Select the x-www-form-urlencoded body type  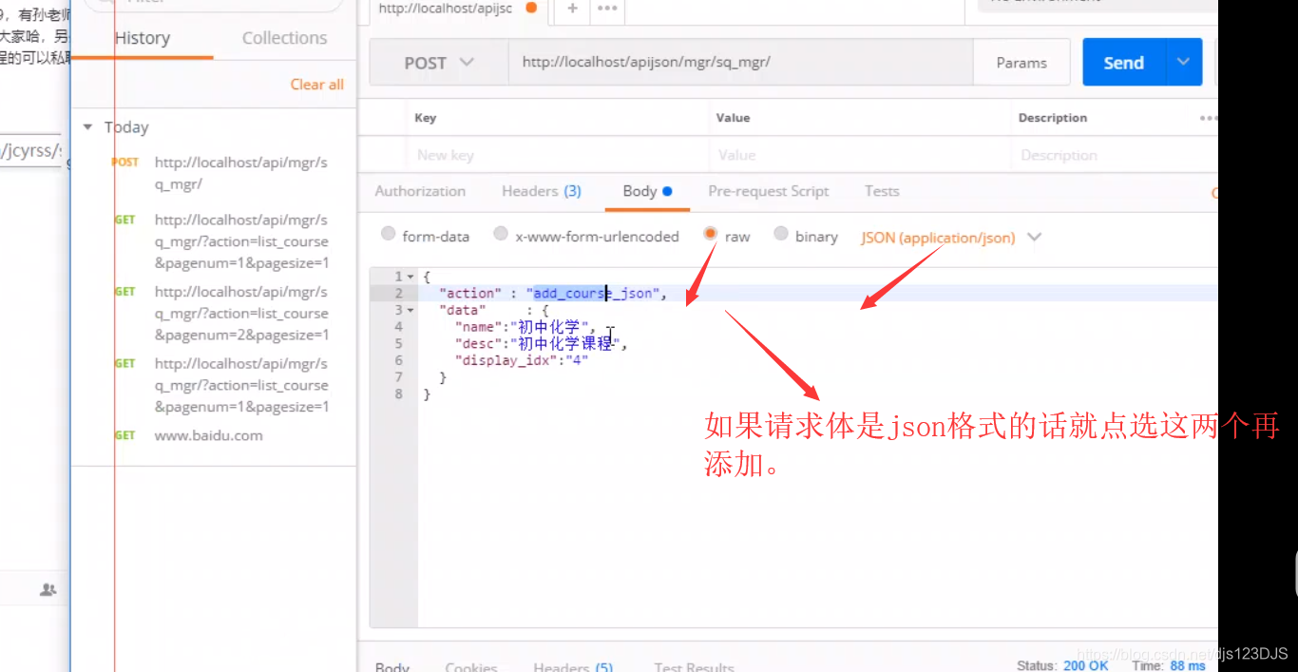[501, 234]
